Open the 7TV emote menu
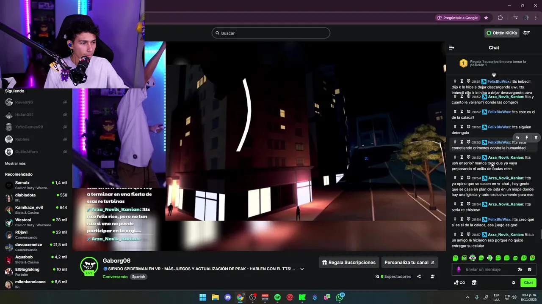 pyautogui.click(x=520, y=269)
